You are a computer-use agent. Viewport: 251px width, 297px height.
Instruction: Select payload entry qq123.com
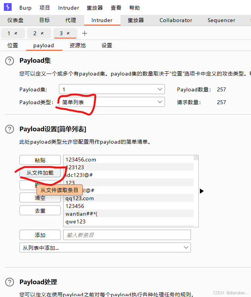click(129, 198)
